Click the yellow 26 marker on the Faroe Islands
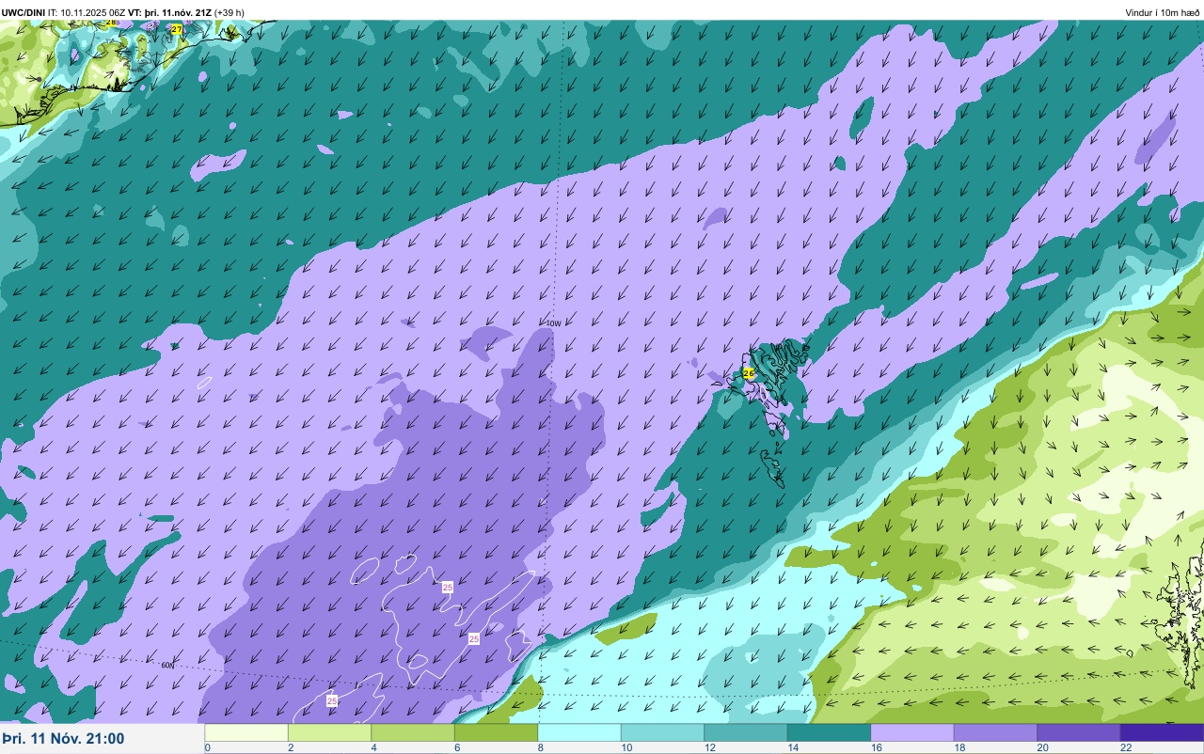Screen dimensions: 1204x754 pyautogui.click(x=749, y=373)
